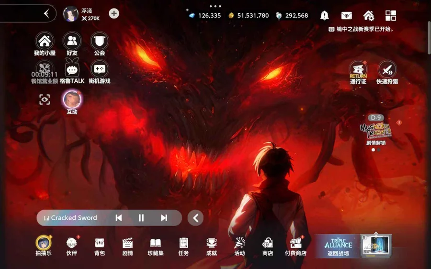Open the 好友 friends list

coord(72,42)
